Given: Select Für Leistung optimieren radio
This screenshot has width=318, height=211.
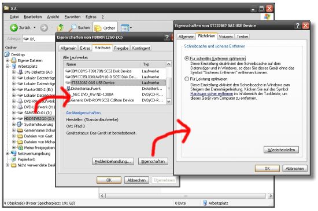Looking at the screenshot, I should [187, 79].
